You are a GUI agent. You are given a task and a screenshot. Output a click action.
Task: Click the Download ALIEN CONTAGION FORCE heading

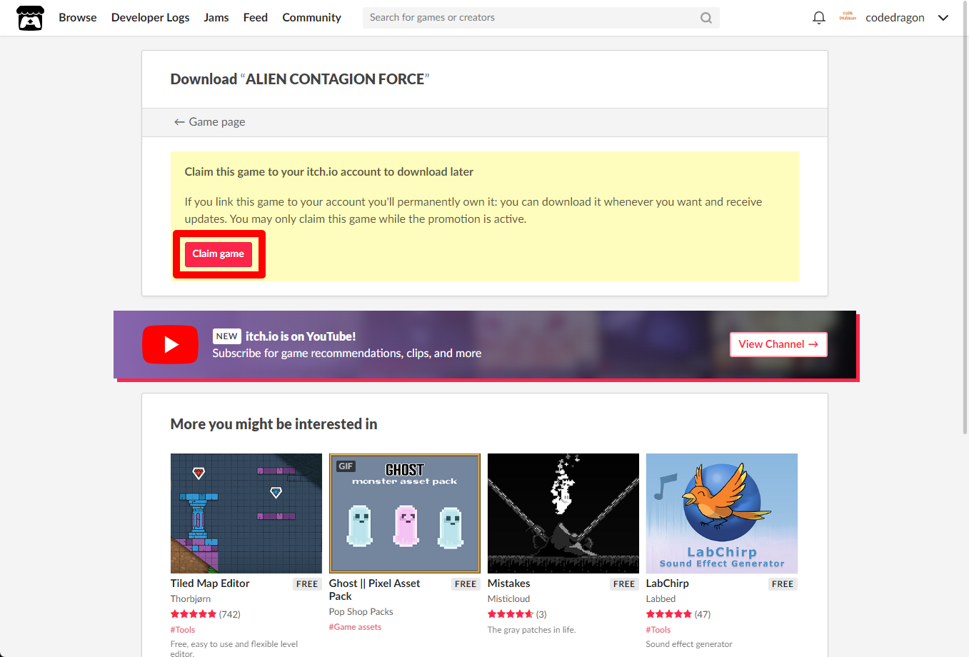[x=300, y=79]
